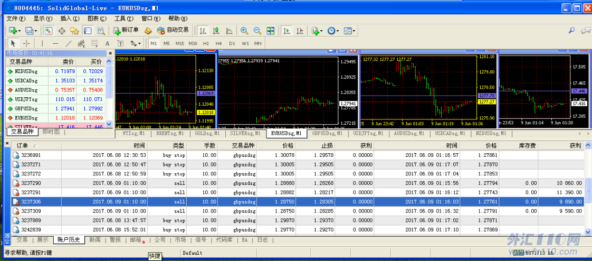Select the equidistant channel tool

pos(81,43)
